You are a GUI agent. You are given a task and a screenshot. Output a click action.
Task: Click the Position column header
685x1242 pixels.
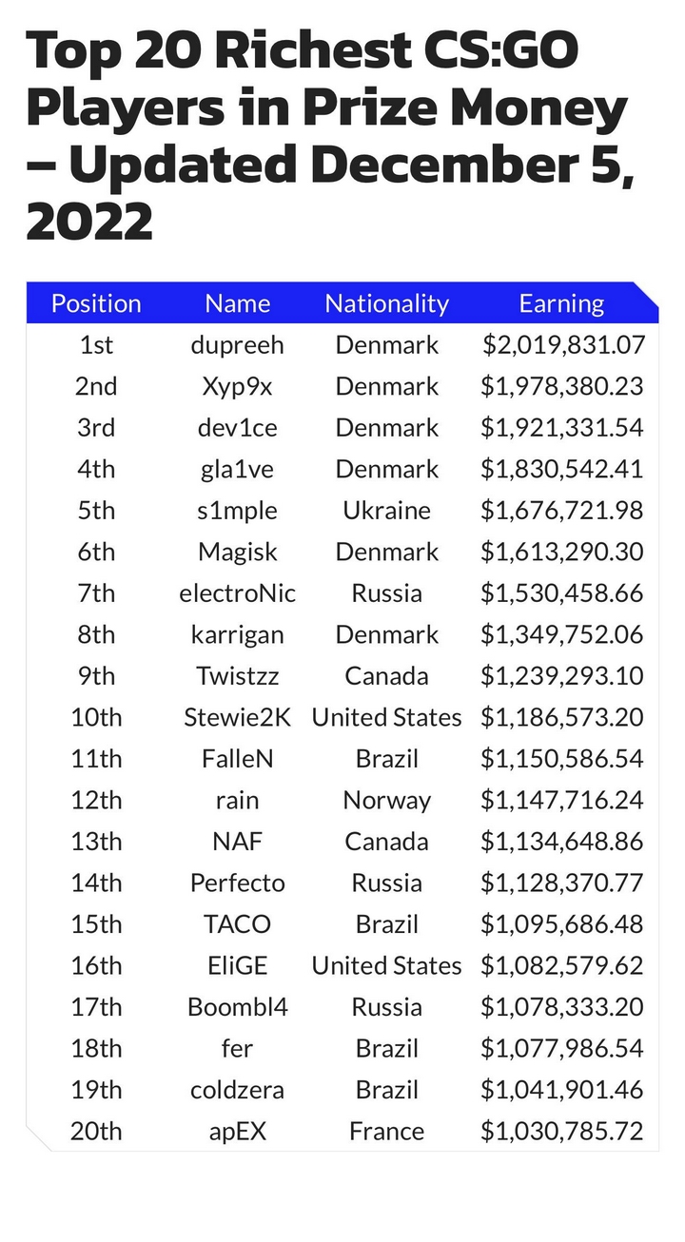[x=96, y=303]
